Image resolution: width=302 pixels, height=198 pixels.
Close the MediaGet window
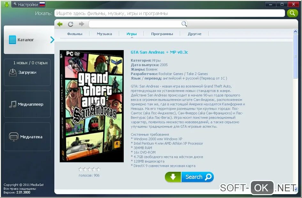point(293,4)
